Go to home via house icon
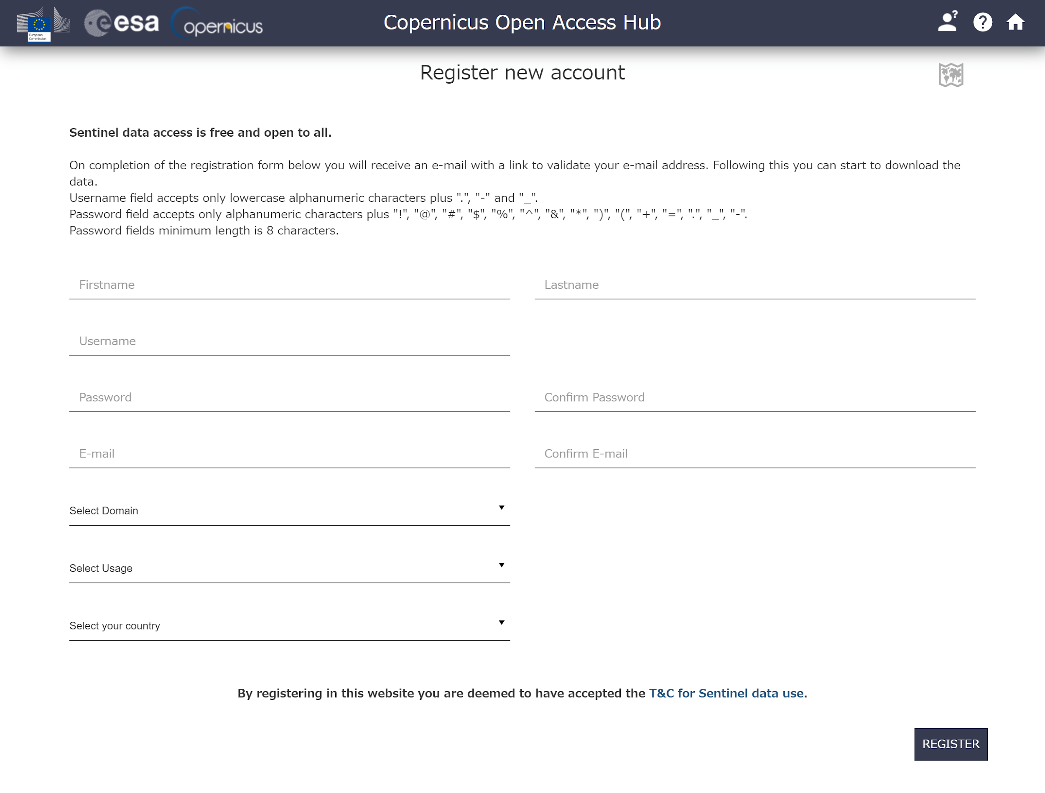This screenshot has height=793, width=1045. tap(1015, 22)
